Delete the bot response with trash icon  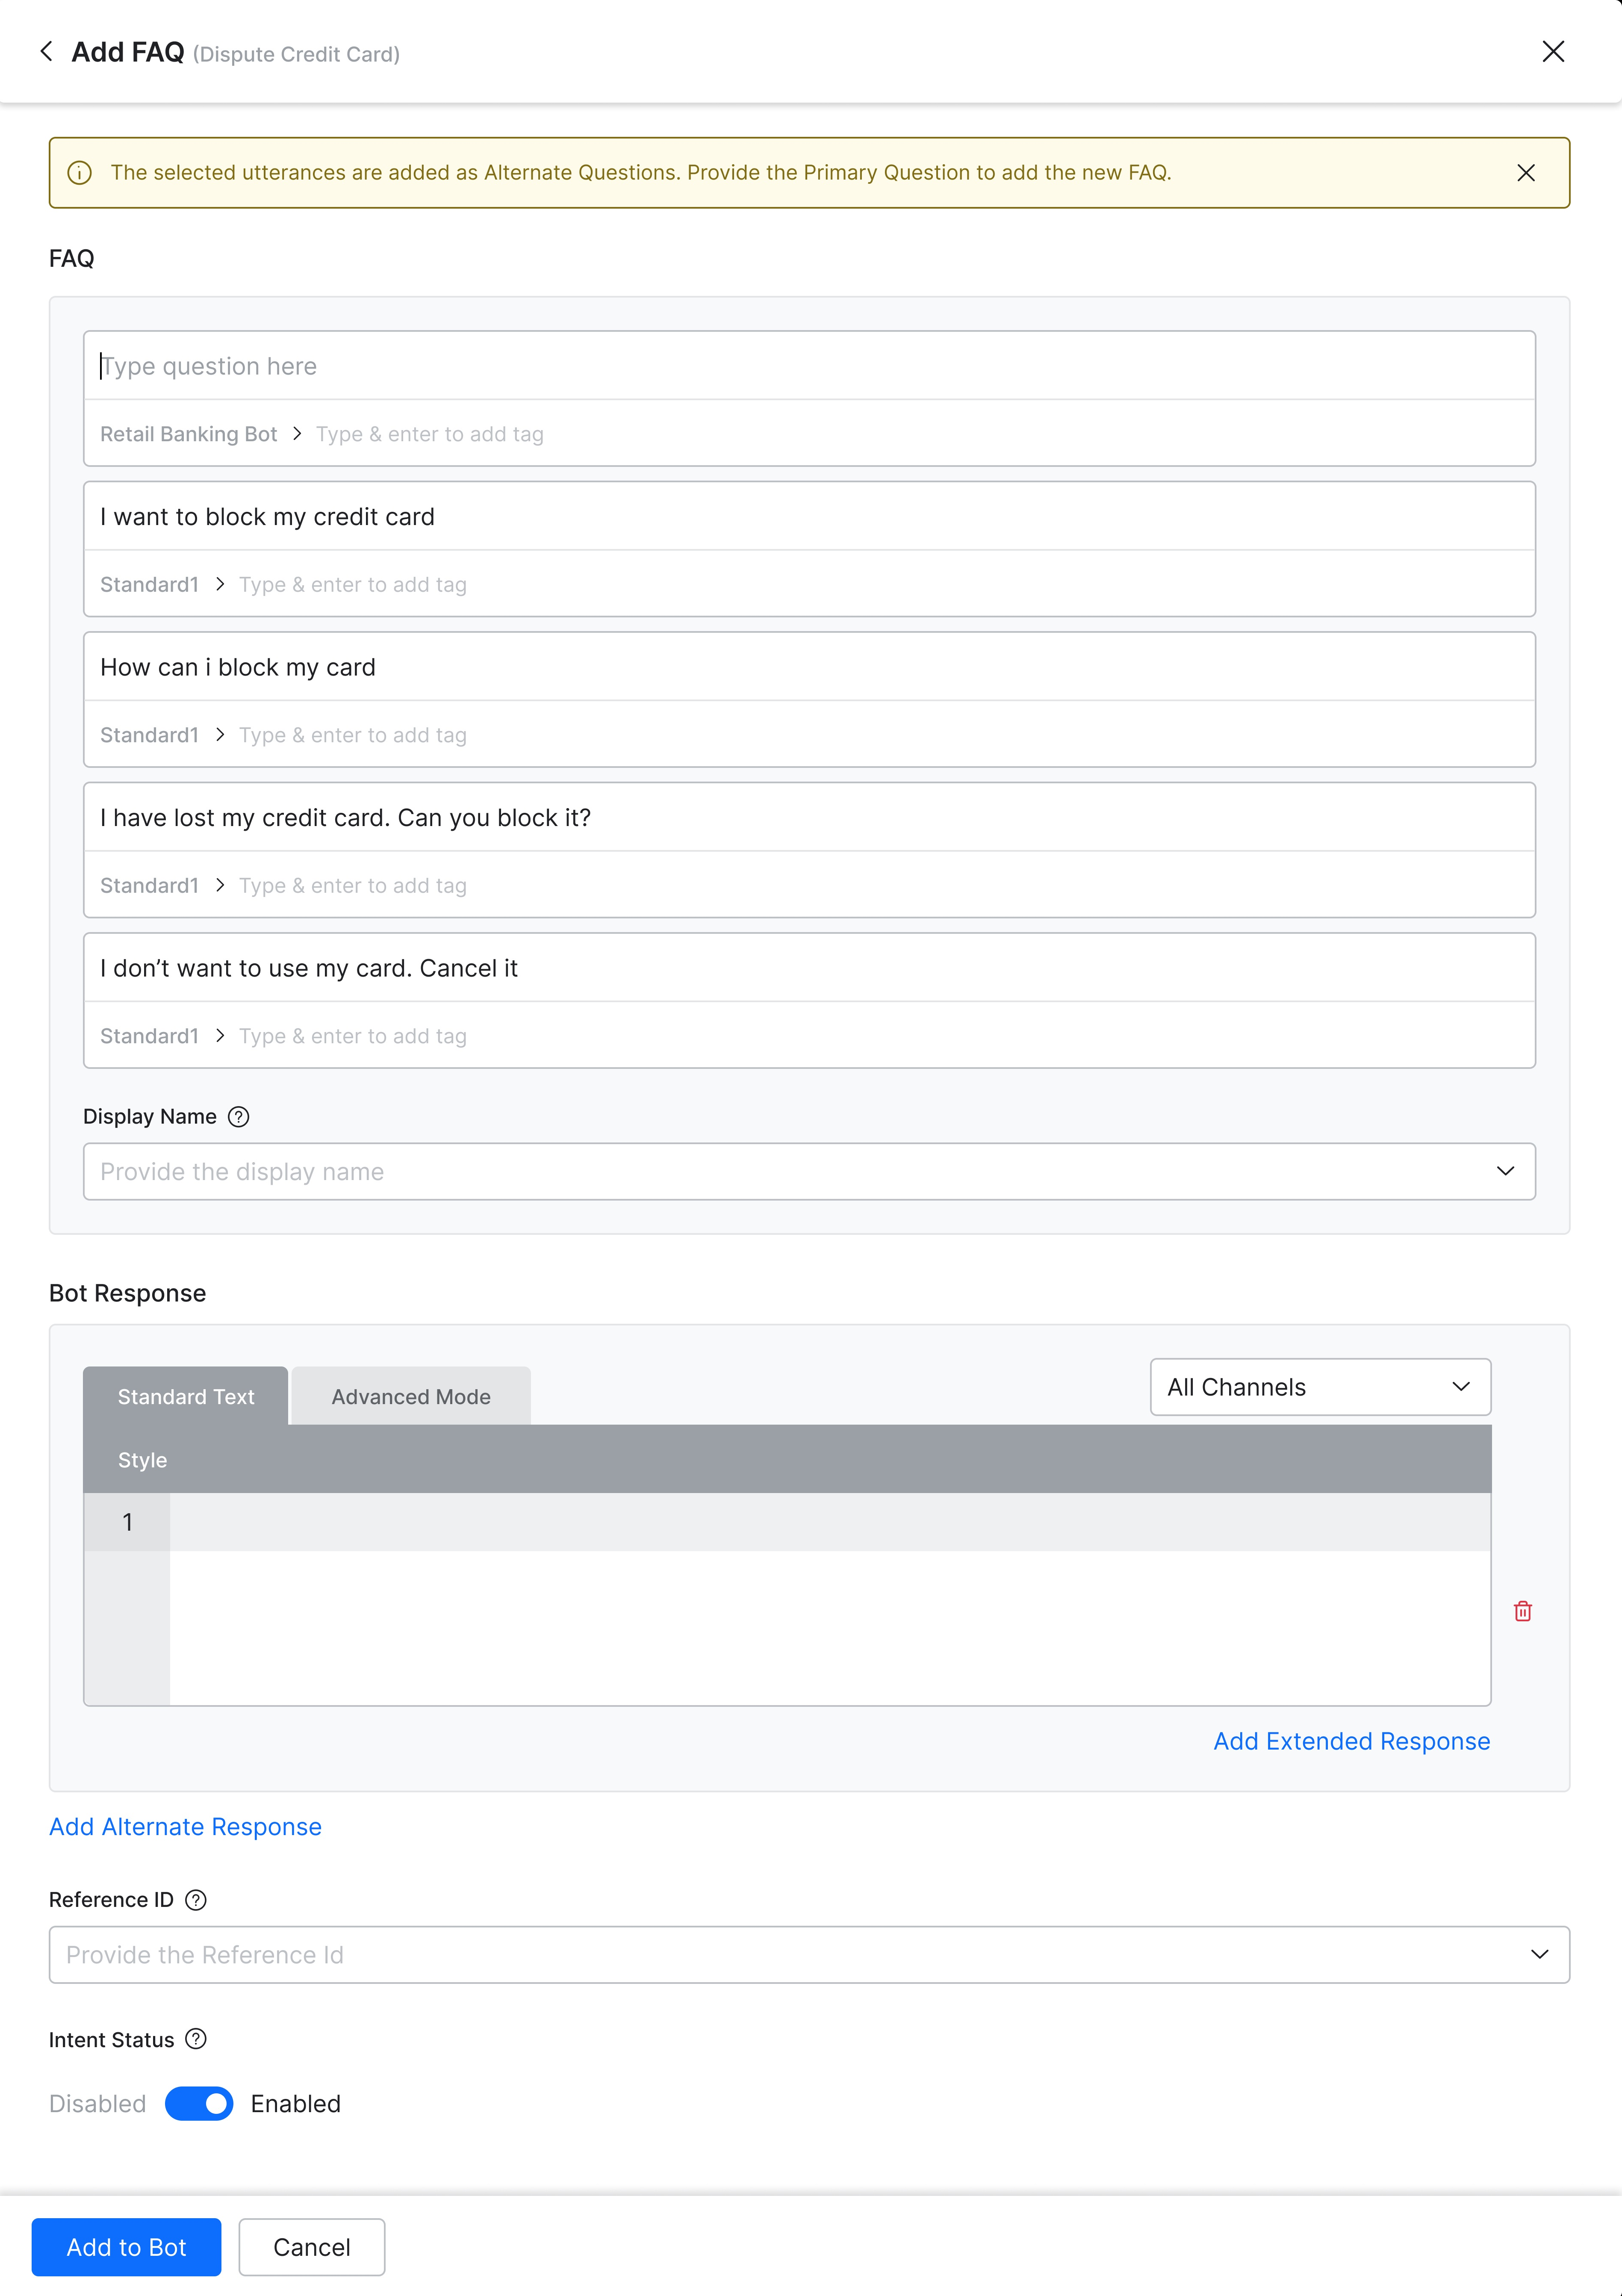click(1522, 1611)
